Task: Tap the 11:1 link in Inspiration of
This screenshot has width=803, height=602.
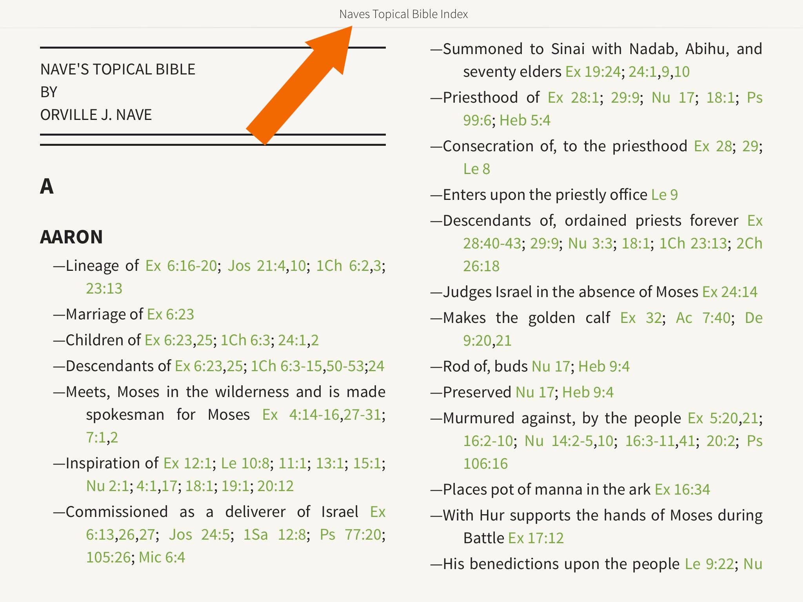Action: (292, 464)
